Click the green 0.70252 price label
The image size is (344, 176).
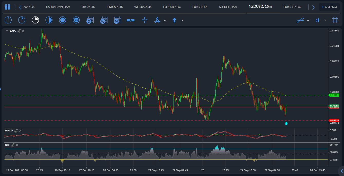pyautogui.click(x=334, y=95)
